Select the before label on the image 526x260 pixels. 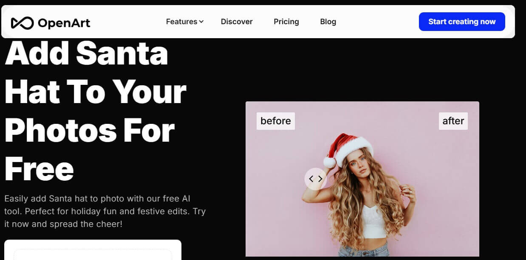[x=276, y=121]
